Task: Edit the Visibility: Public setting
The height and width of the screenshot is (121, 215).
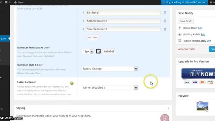Action: click(x=203, y=34)
